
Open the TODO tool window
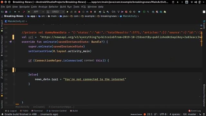click(24, 111)
